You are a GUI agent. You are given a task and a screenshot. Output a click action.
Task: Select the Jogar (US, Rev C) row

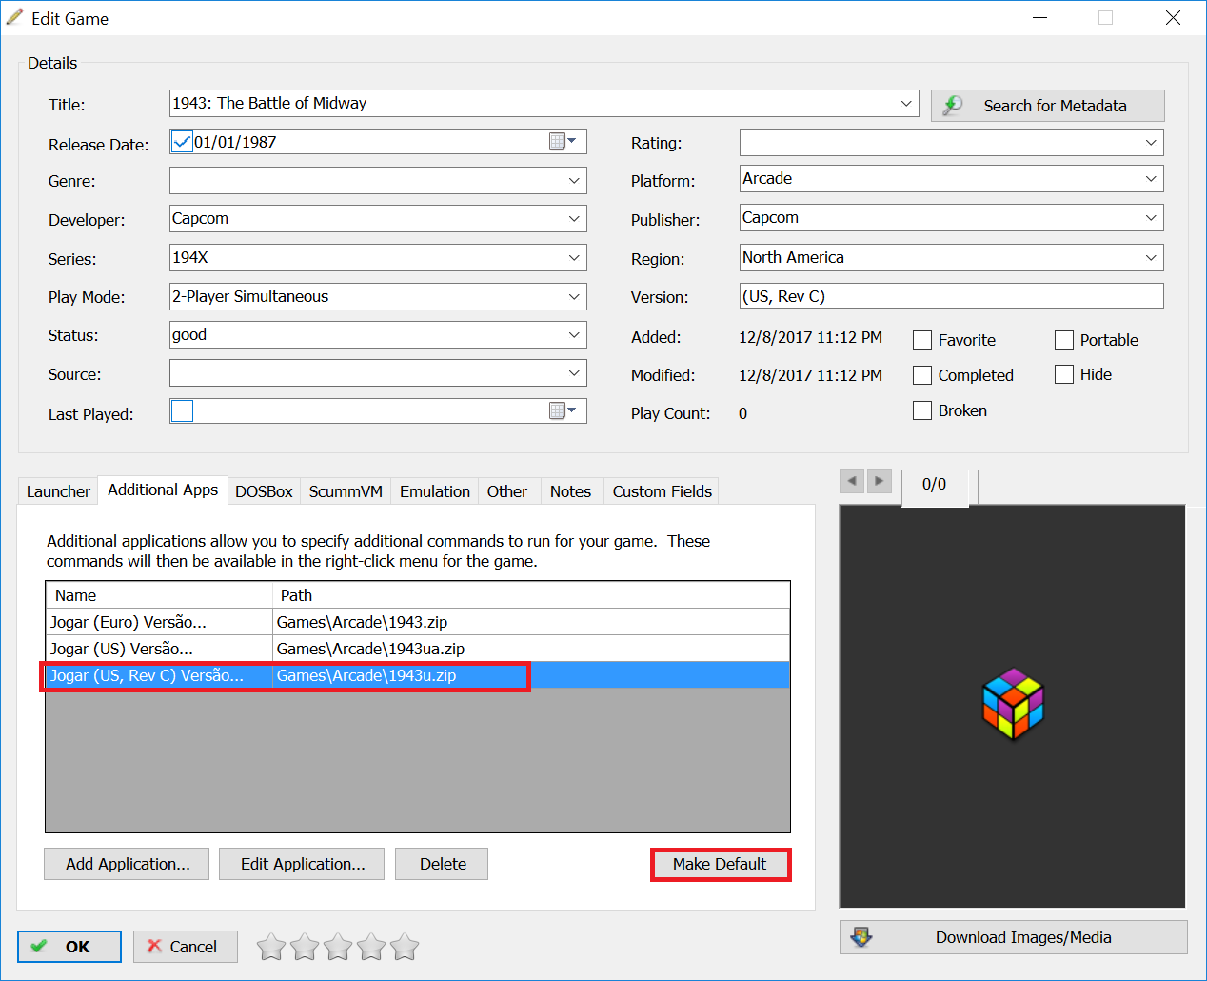click(418, 675)
